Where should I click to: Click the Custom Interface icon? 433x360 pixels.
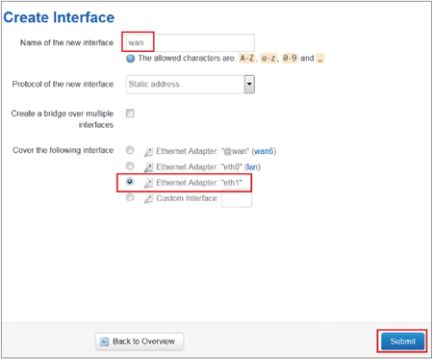tap(148, 198)
